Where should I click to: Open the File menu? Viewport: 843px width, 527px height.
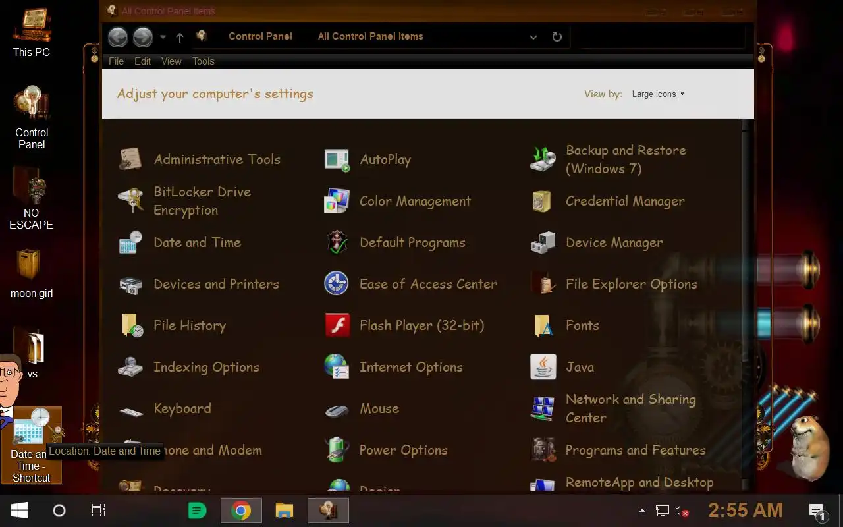[x=116, y=61]
